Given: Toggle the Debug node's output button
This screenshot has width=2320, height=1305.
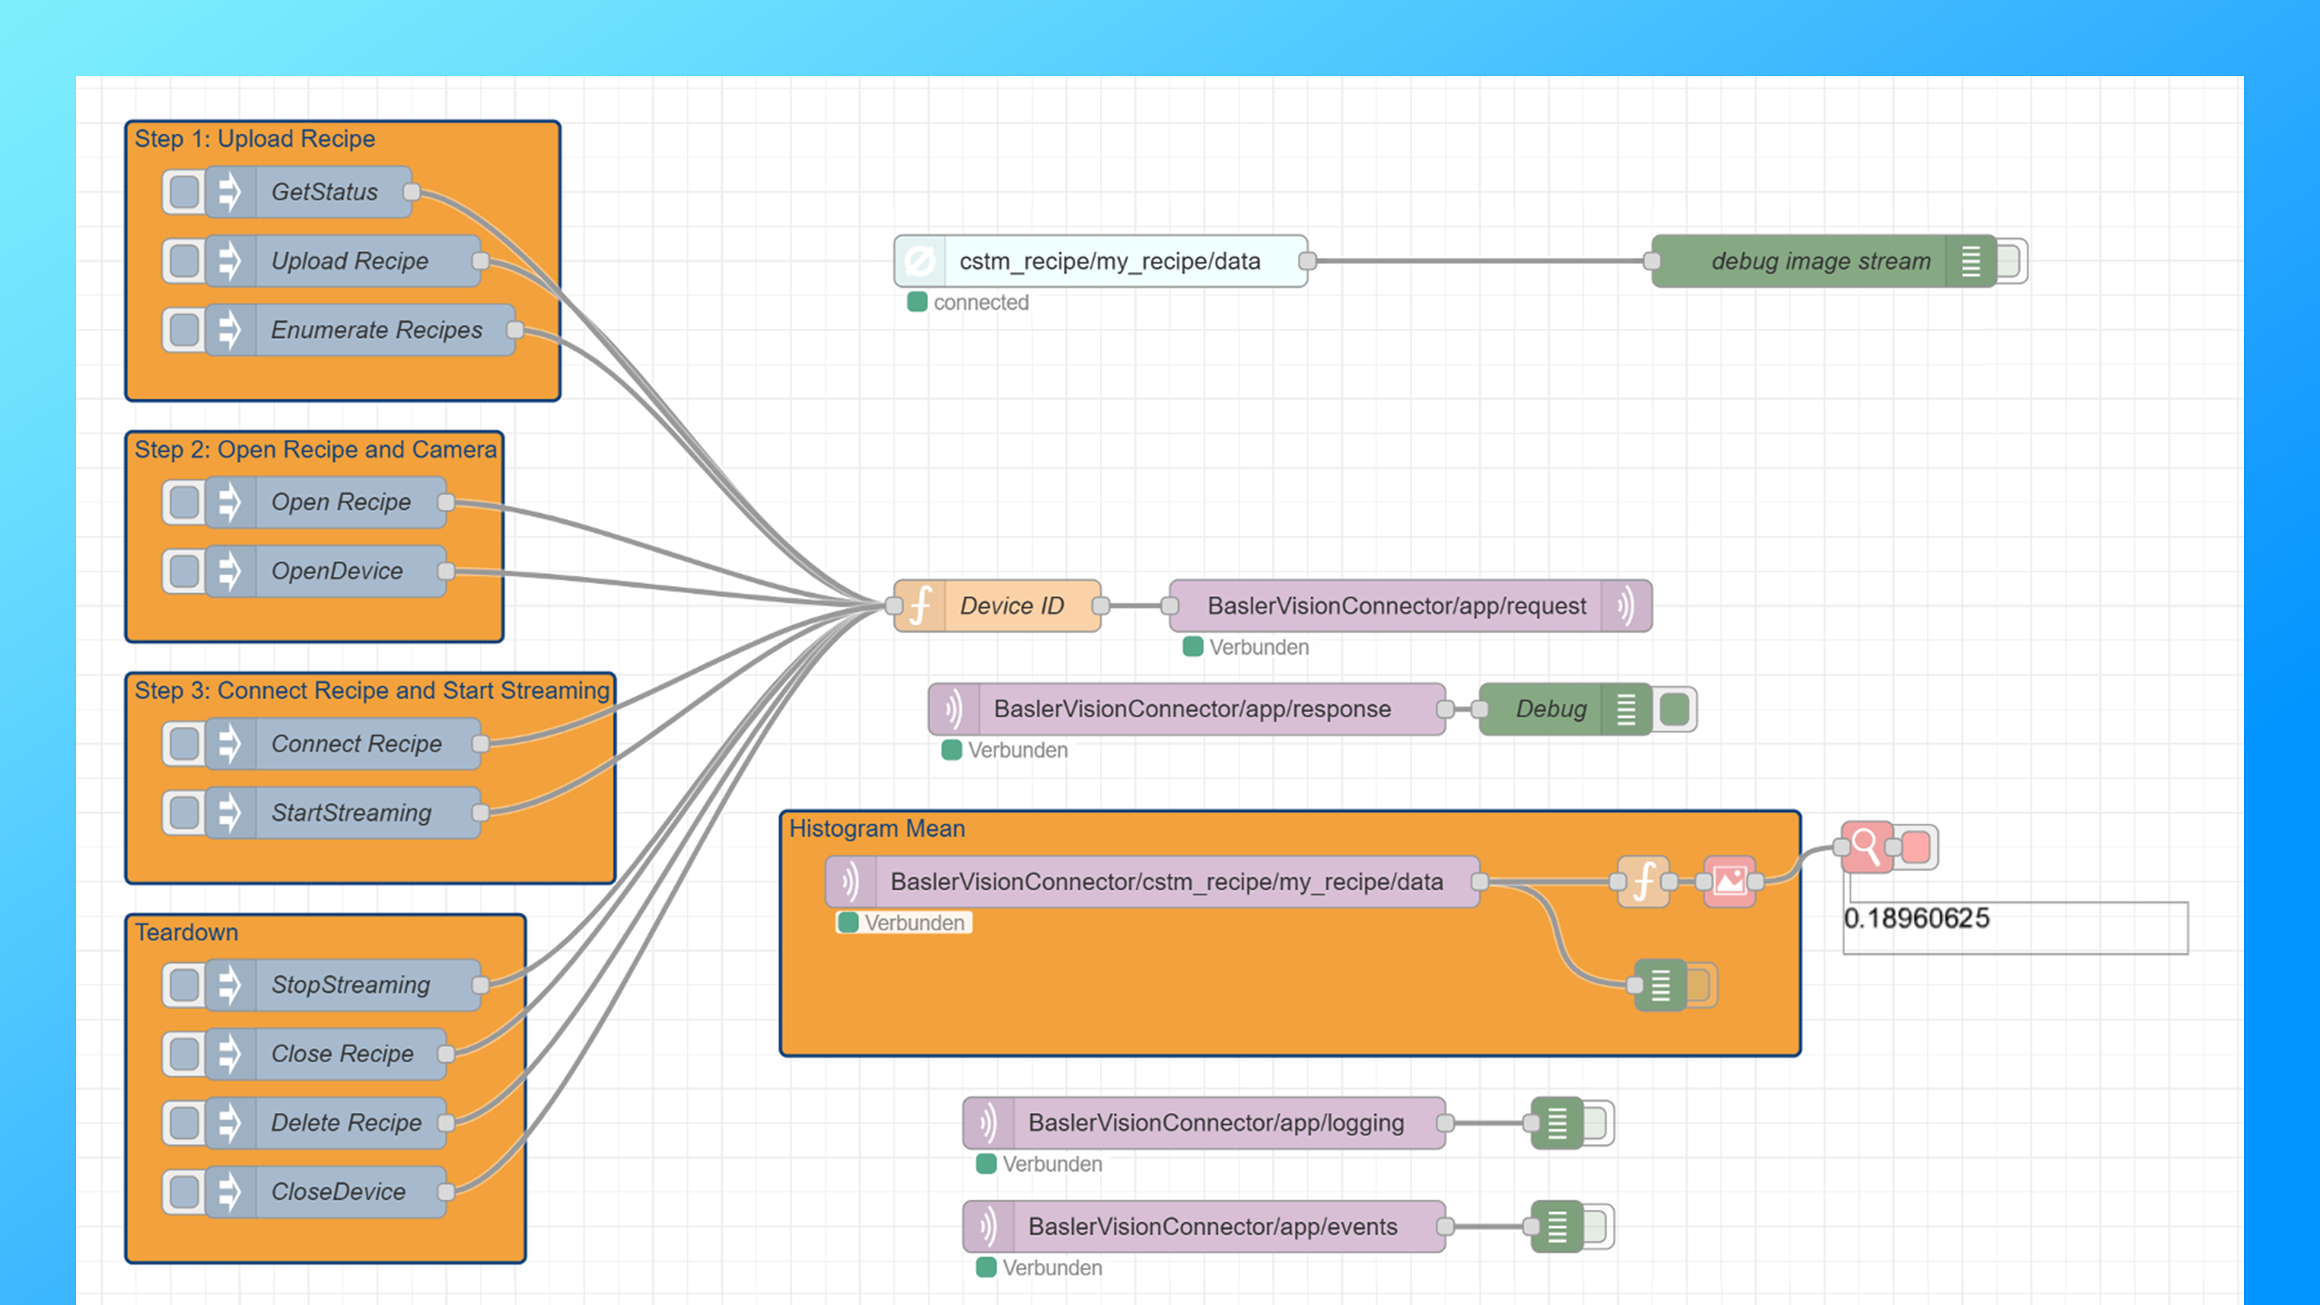Looking at the screenshot, I should pos(1674,709).
